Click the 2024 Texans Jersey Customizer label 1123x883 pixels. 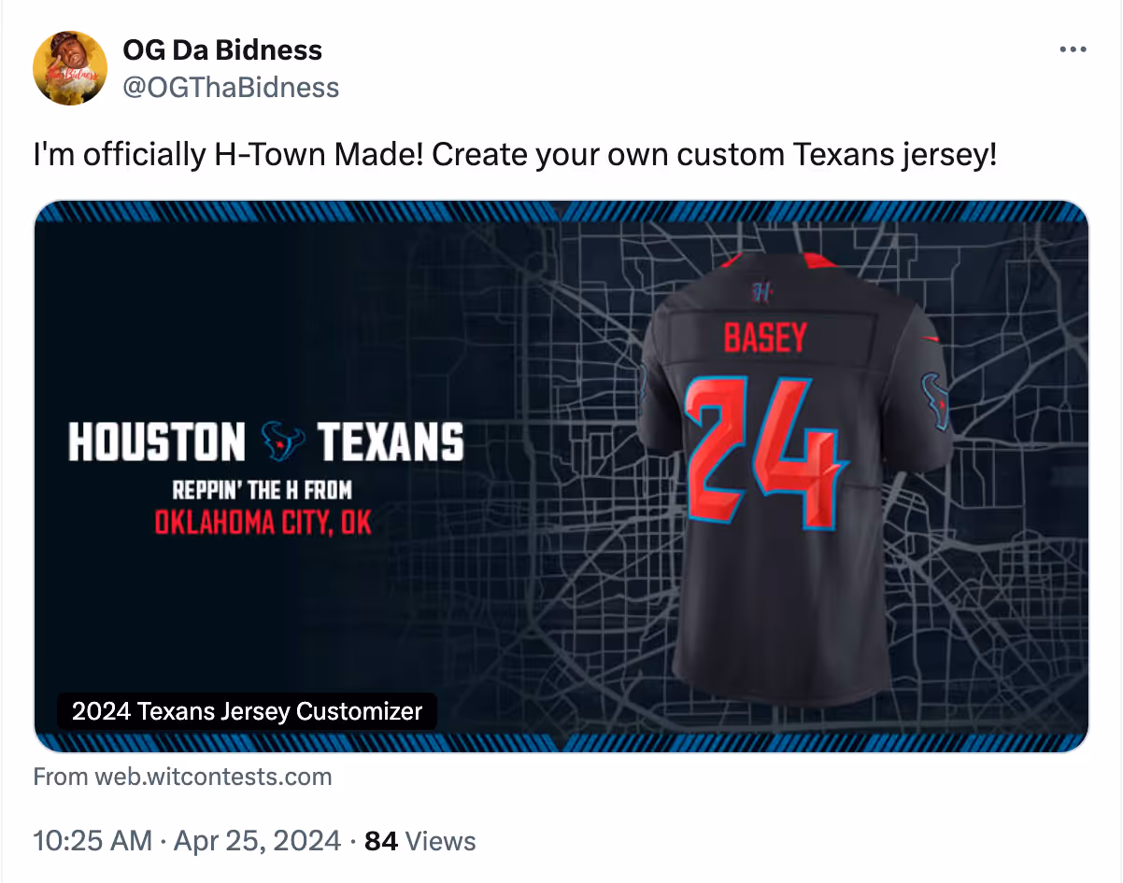click(x=247, y=711)
